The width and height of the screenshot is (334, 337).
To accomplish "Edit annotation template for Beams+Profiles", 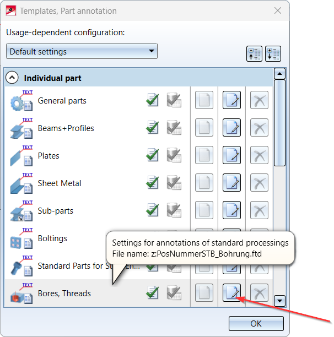I will tap(231, 127).
